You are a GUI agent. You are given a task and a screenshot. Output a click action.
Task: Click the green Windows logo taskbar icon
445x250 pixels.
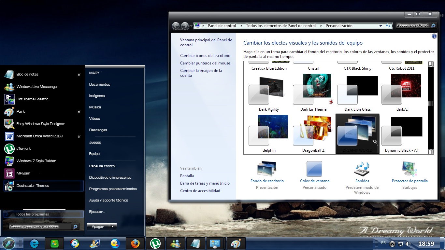[54, 243]
